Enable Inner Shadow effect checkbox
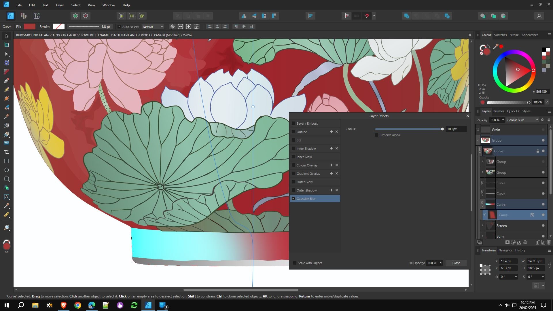Screen dimensions: 553x311 coord(293,148)
